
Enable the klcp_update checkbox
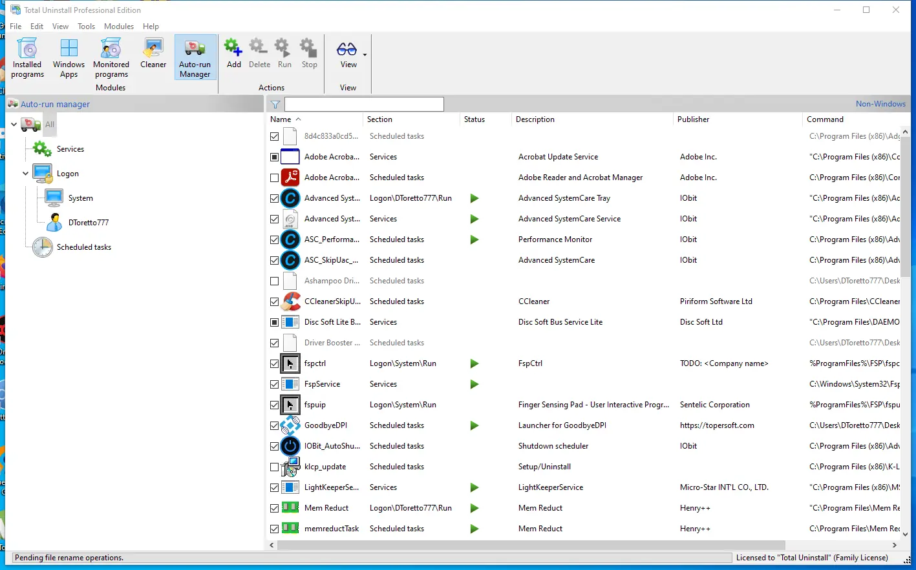(275, 467)
